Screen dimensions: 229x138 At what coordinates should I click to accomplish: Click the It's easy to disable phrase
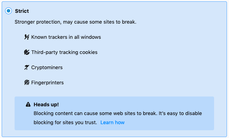(x=180, y=113)
